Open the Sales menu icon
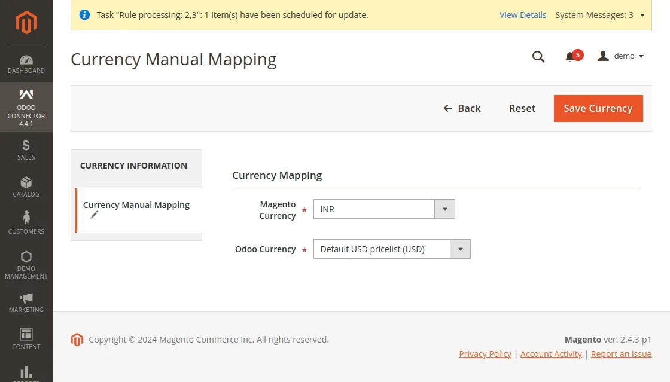Screen dimensions: 670x382 click(x=26, y=145)
